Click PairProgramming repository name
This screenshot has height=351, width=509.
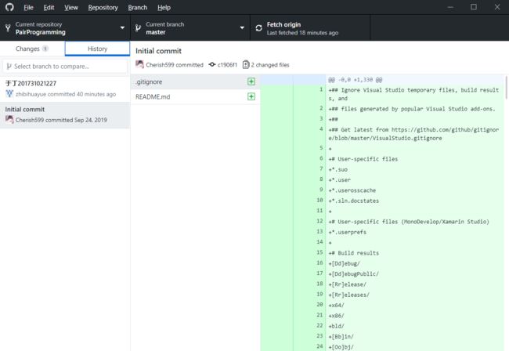click(x=40, y=32)
